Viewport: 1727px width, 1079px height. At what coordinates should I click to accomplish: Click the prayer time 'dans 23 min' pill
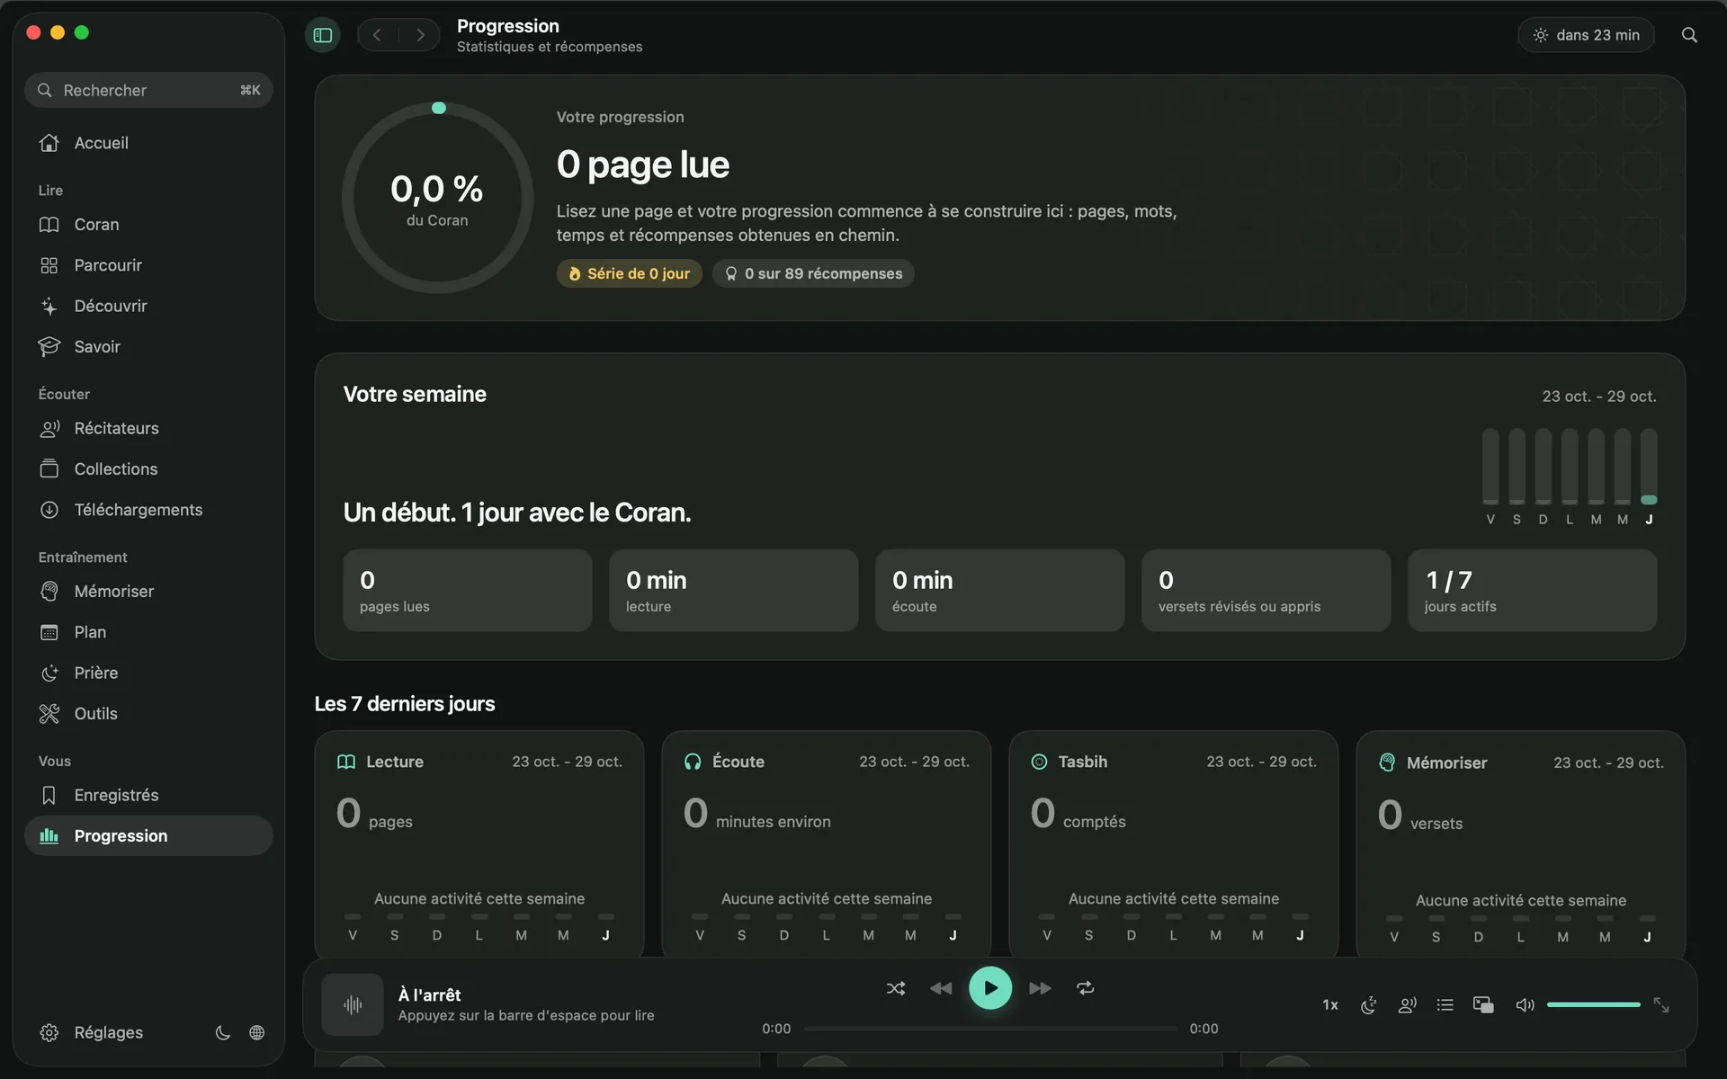(x=1587, y=35)
